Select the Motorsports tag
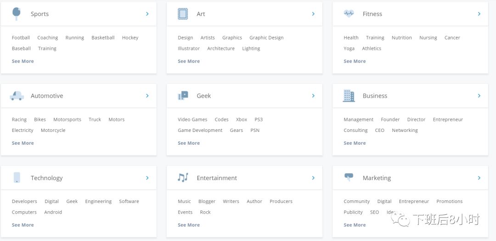 (x=67, y=120)
